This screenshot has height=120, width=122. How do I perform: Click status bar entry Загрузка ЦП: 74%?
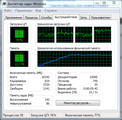click(x=43, y=115)
